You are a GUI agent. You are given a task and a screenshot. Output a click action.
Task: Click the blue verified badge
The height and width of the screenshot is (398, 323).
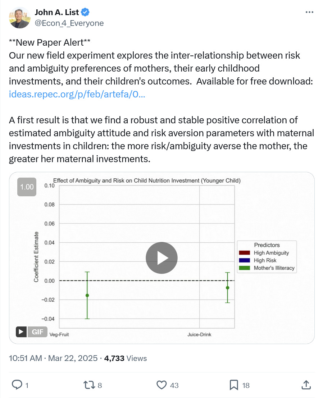85,12
